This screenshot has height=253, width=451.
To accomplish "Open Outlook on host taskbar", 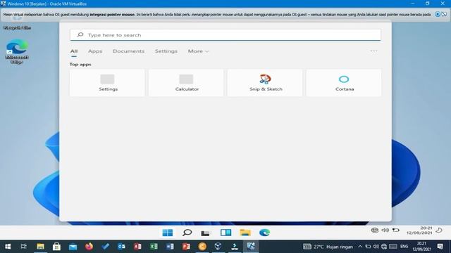I will point(121,247).
